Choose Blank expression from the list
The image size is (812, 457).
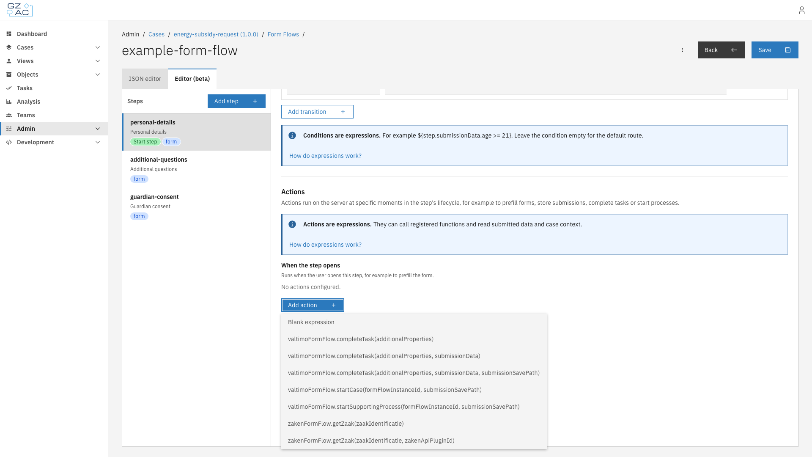point(414,322)
